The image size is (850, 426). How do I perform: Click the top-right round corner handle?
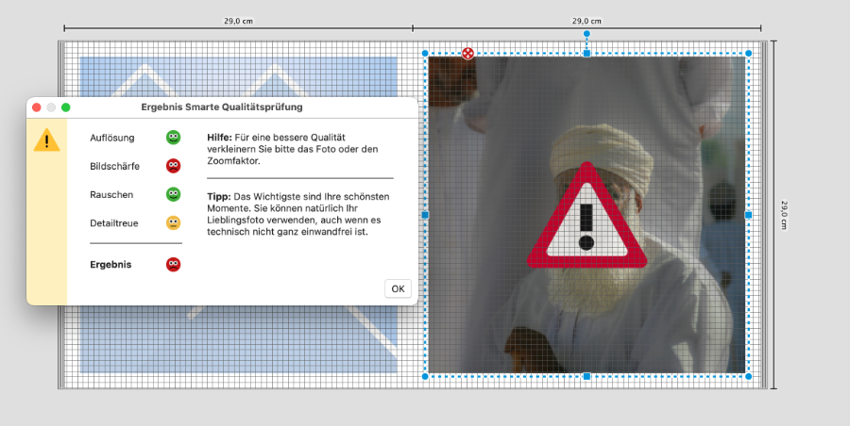(x=749, y=53)
